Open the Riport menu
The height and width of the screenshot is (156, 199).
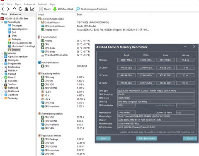pos(18,4)
